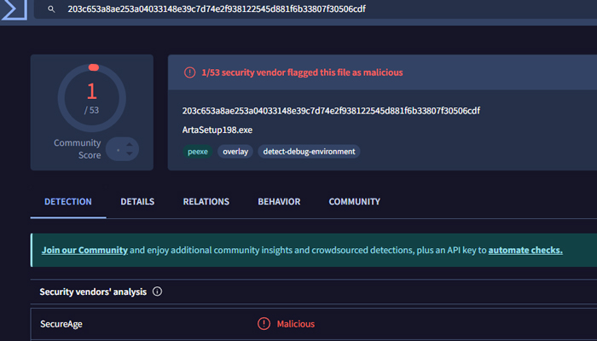Click the search magnifier icon
Image resolution: width=597 pixels, height=341 pixels.
51,9
